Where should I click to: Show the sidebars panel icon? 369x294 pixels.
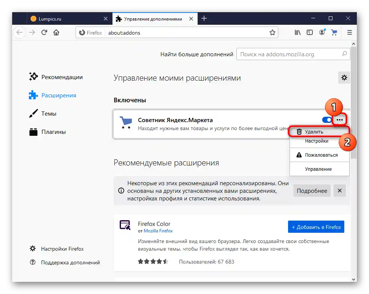310,32
